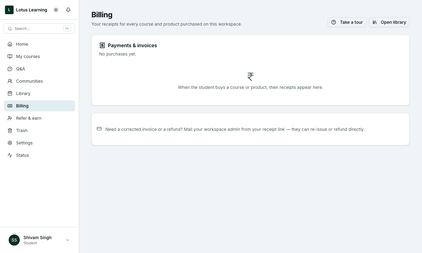422x253 pixels.
Task: Click the SS user avatar
Action: pyautogui.click(x=14, y=240)
